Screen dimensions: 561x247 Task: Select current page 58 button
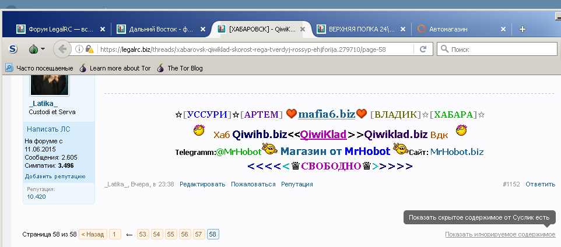(x=213, y=235)
